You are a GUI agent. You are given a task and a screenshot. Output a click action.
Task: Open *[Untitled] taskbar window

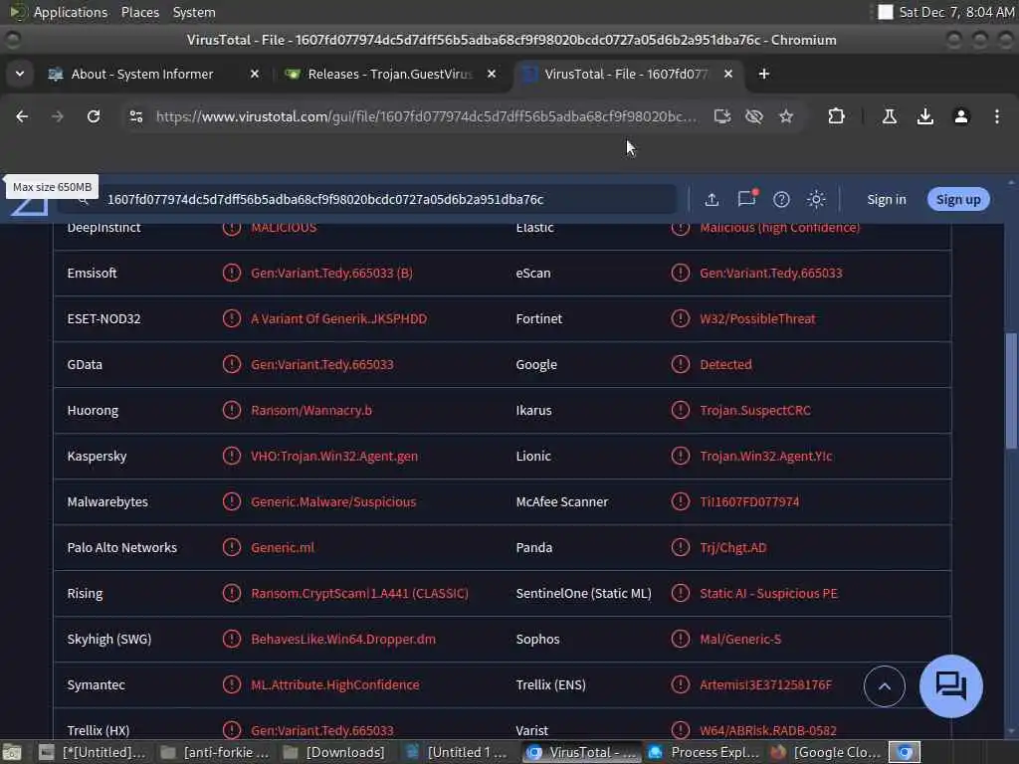click(93, 752)
